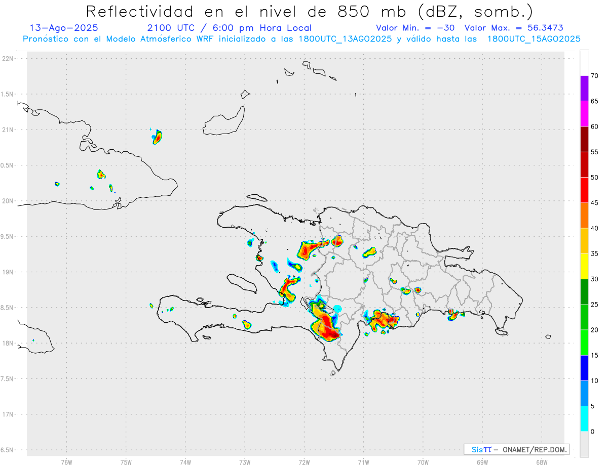Select the '30' colorbar value label
Image resolution: width=608 pixels, height=469 pixels.
point(594,279)
